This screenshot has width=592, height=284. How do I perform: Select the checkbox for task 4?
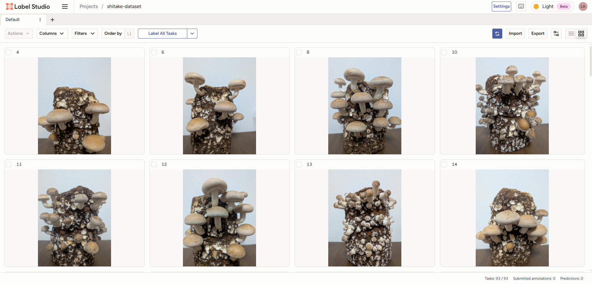coord(9,52)
